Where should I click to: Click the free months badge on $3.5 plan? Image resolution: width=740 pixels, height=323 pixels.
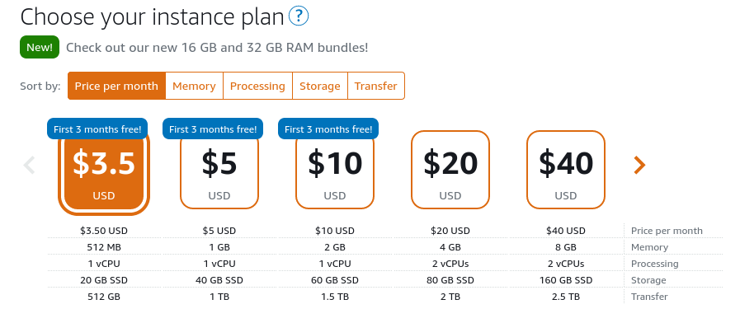pyautogui.click(x=97, y=129)
